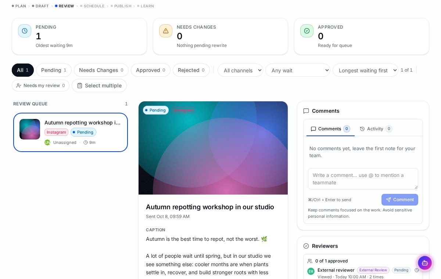Click the Review Queue heading
441x279 pixels.
(31, 104)
